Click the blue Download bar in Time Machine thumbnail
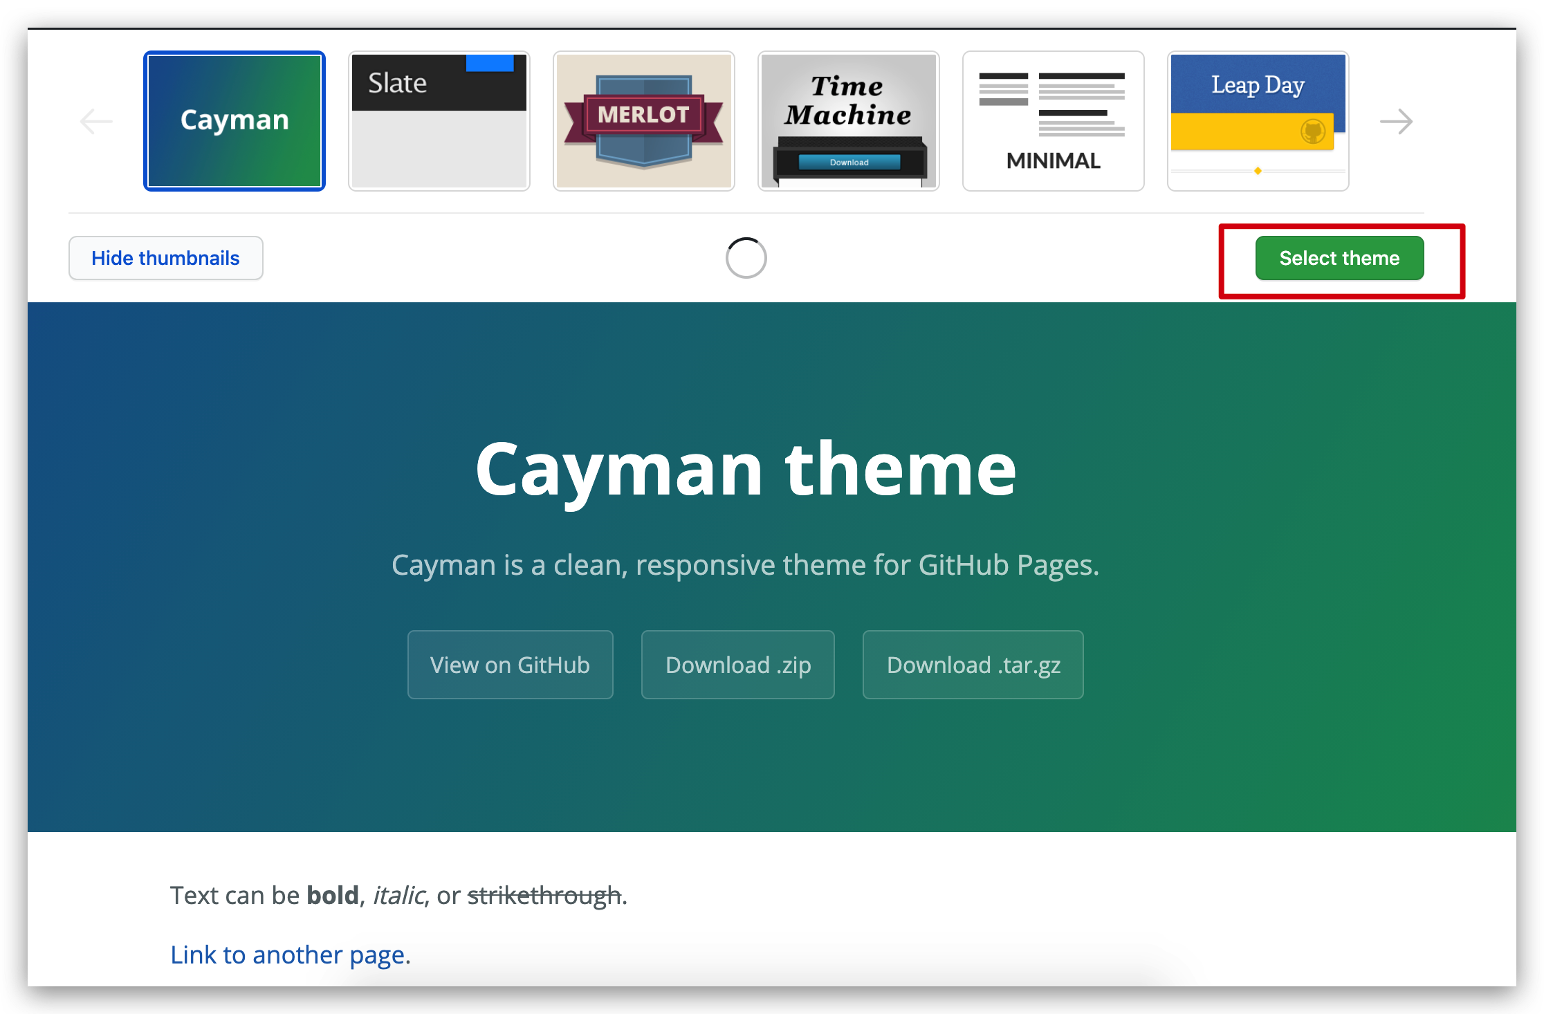This screenshot has width=1544, height=1014. 849,163
